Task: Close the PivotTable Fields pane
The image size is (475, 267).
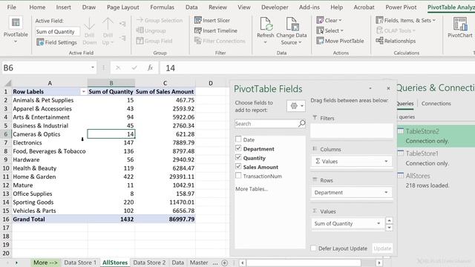Action: tap(388, 88)
